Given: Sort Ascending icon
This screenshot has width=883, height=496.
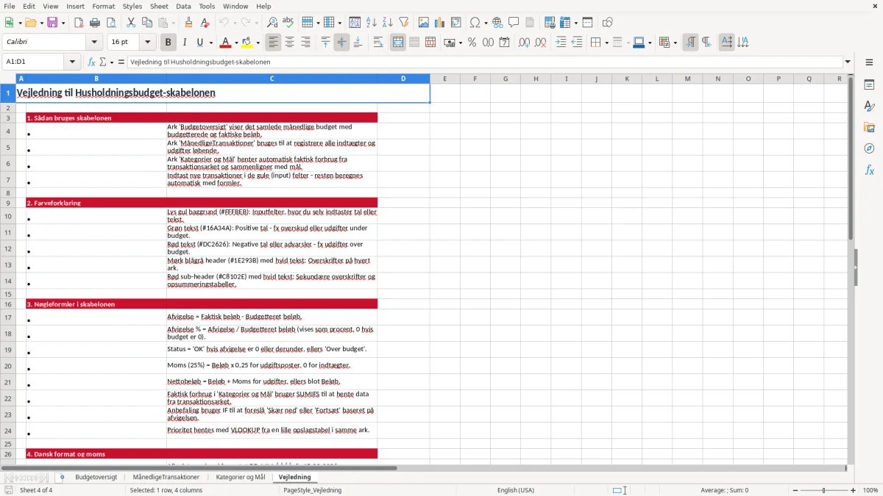Looking at the screenshot, I should click(x=371, y=23).
